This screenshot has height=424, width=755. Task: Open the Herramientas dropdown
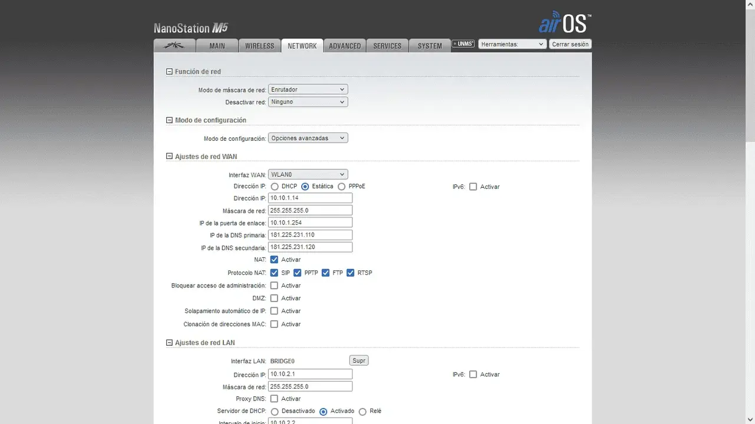coord(512,44)
